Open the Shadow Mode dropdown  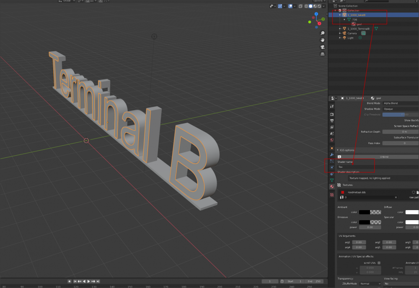400,109
